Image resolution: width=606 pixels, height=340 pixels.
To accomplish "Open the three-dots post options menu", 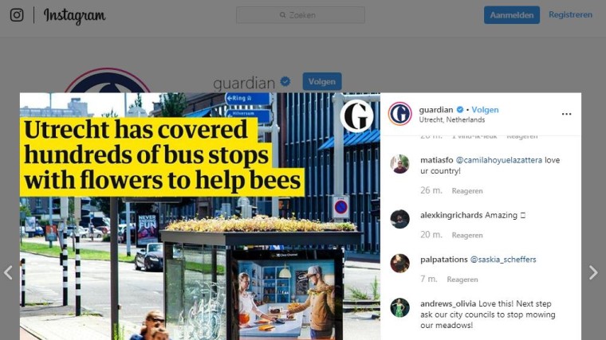I will pyautogui.click(x=566, y=114).
